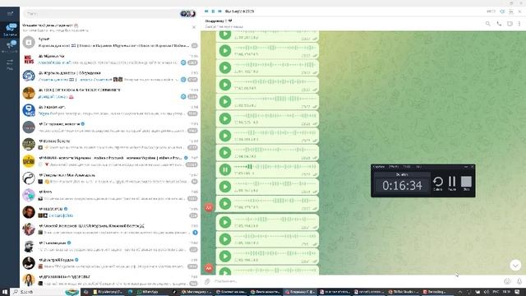Screen dimensions: 526x296
Task: Start a voice call from chat header
Action: tap(499, 24)
